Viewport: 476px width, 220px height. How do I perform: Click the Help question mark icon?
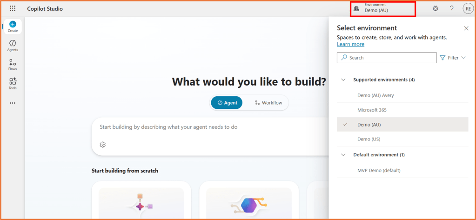click(451, 8)
